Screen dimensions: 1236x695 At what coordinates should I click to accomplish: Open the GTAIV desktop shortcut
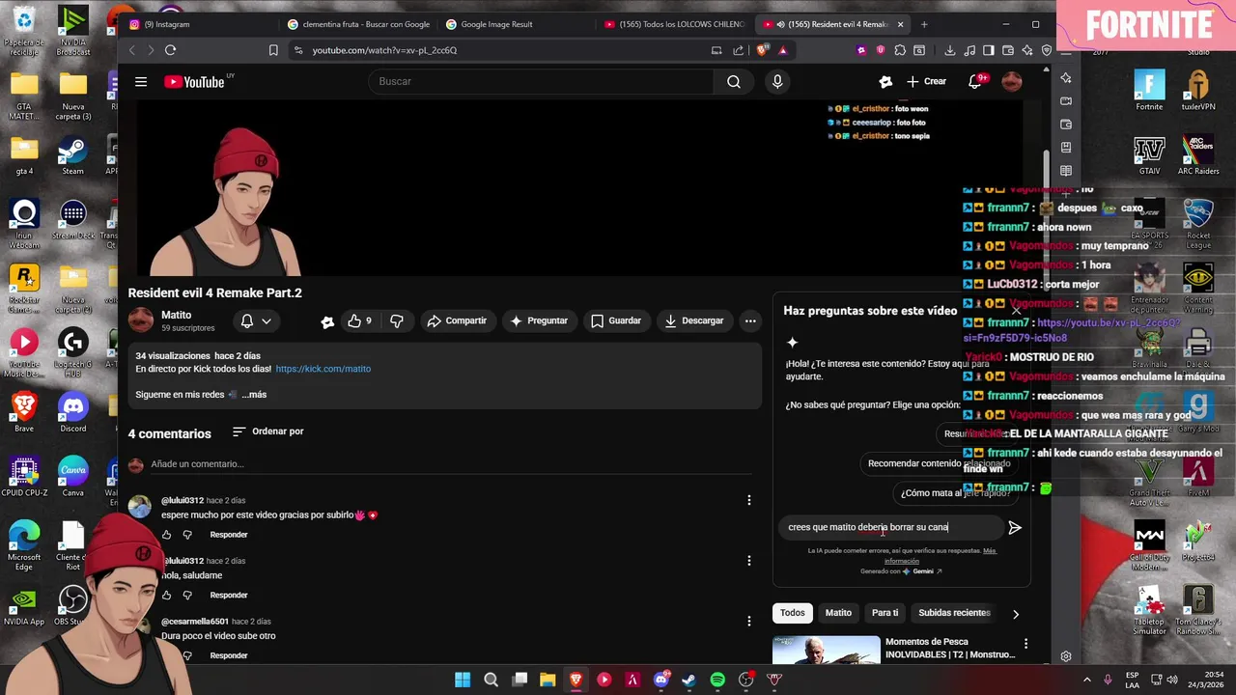pos(1149,155)
